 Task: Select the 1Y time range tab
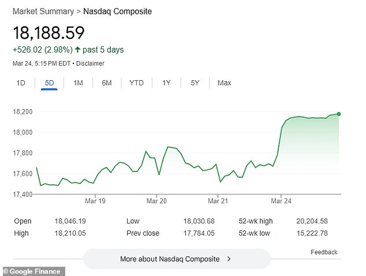tap(166, 83)
